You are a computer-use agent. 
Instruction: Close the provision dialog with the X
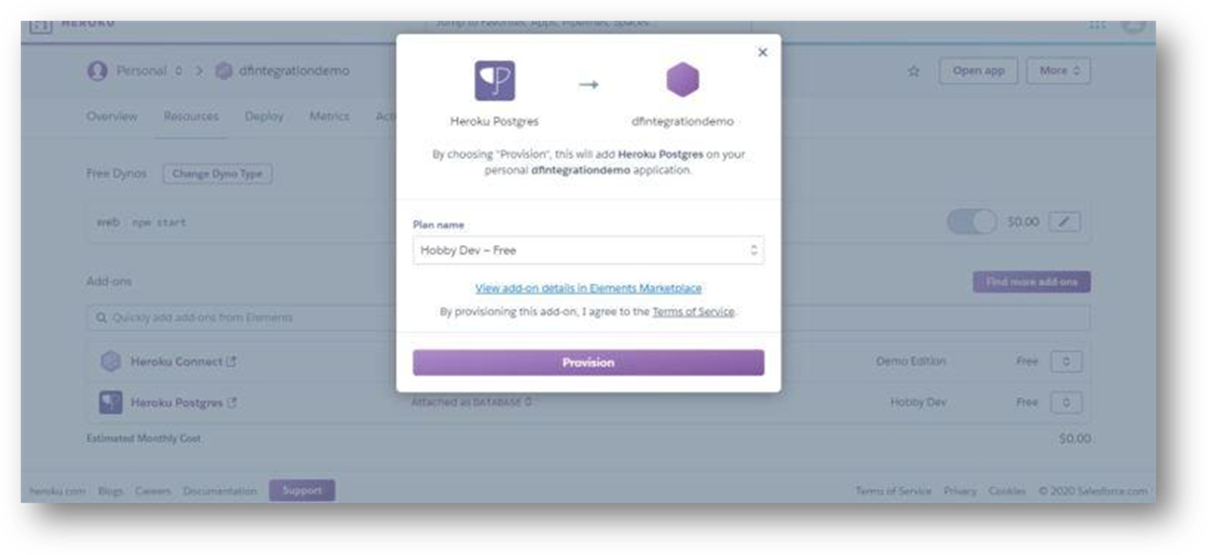pyautogui.click(x=762, y=52)
